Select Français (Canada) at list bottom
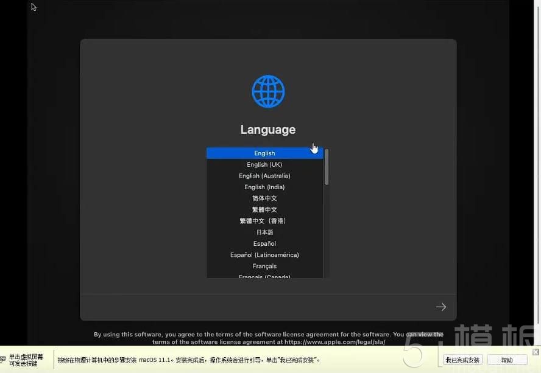 264,277
